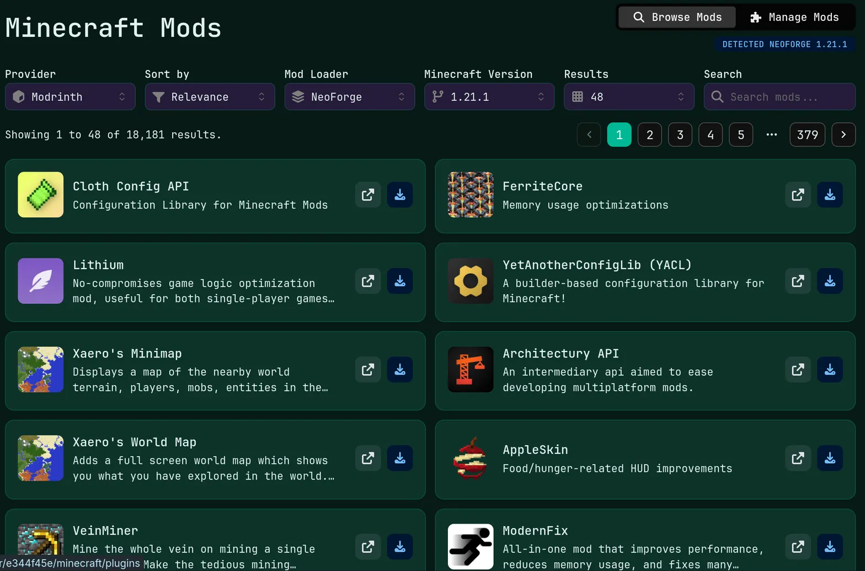This screenshot has height=571, width=865.
Task: Click the Minecraft Mods heading
Action: [113, 28]
